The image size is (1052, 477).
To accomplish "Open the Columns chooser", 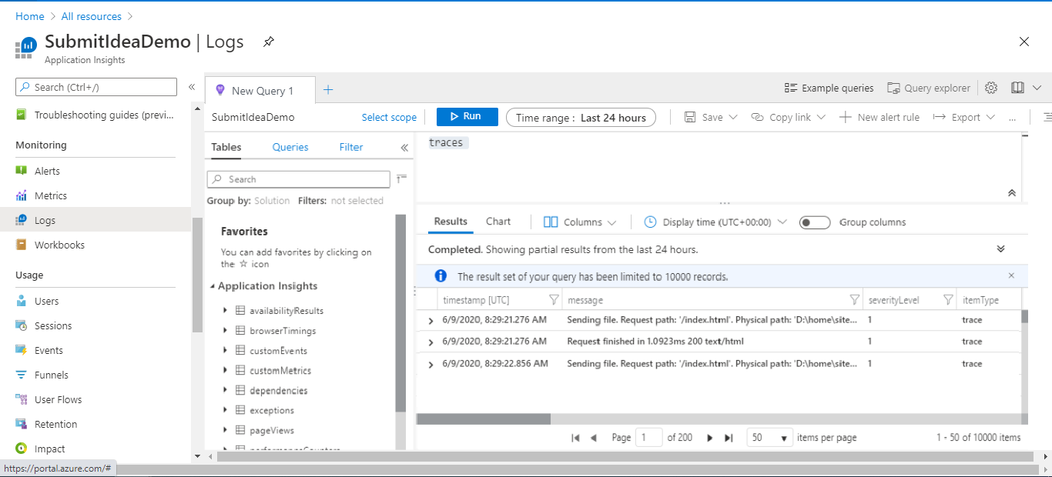I will pos(580,222).
